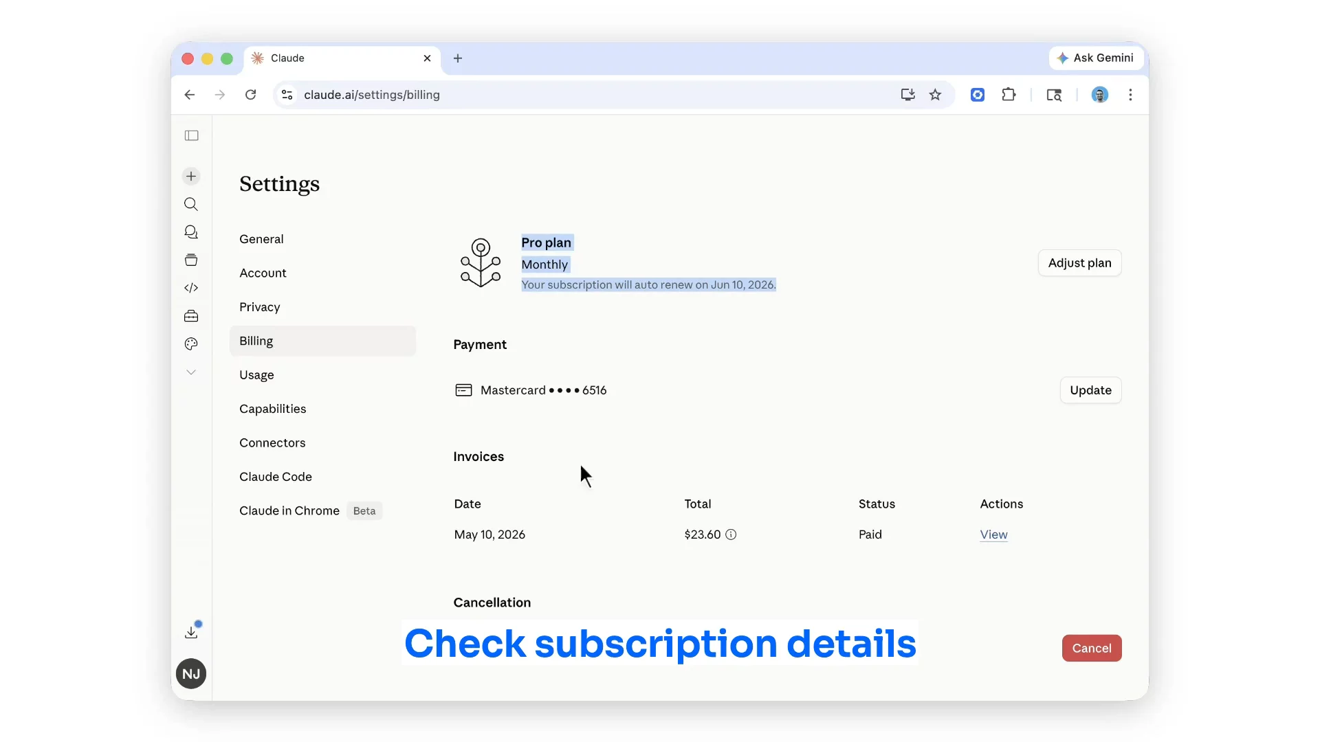Click the red Cancel subscription button
The image size is (1320, 742).
[x=1092, y=648]
